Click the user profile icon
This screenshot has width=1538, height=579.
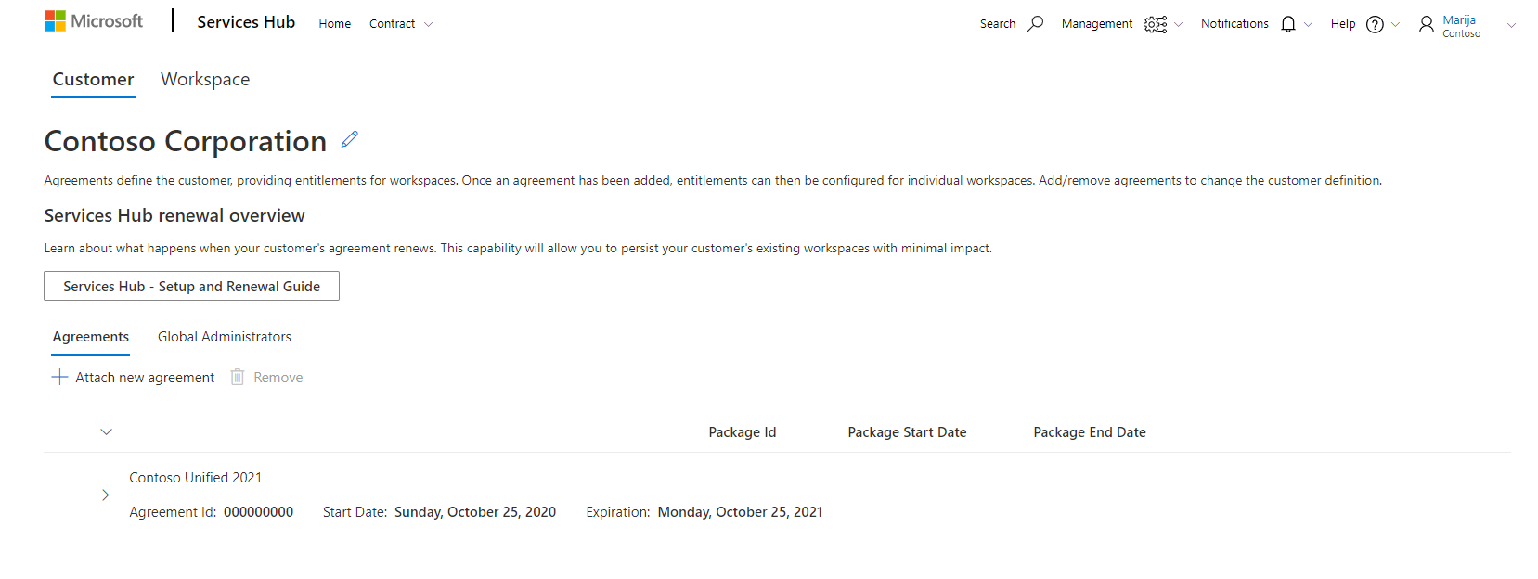[x=1427, y=24]
